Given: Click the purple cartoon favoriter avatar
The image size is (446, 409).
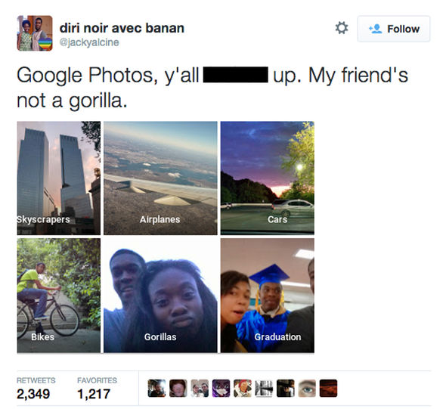Looking at the screenshot, I should tap(221, 388).
